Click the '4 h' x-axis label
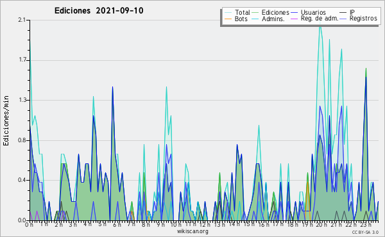 tap(87, 224)
